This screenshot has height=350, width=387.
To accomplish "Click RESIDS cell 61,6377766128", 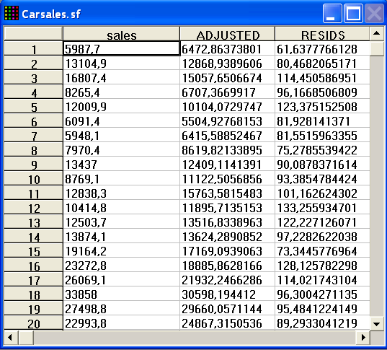I will (322, 48).
